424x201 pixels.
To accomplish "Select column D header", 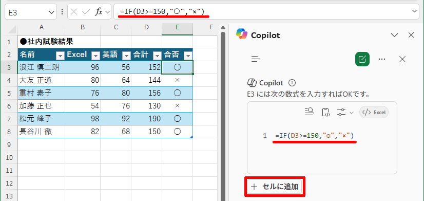I will pos(147,27).
